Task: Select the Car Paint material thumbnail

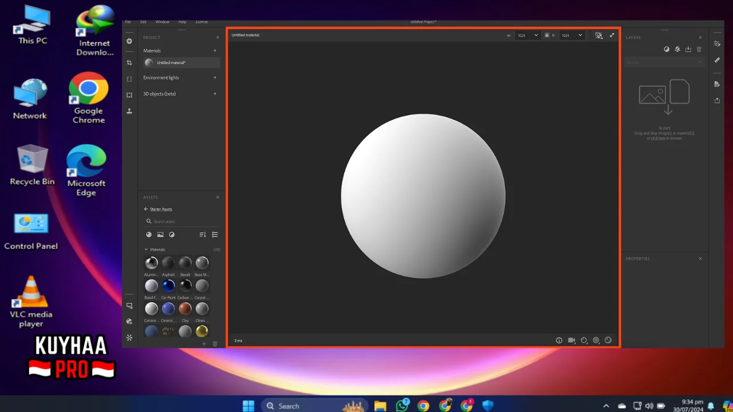Action: click(x=168, y=286)
